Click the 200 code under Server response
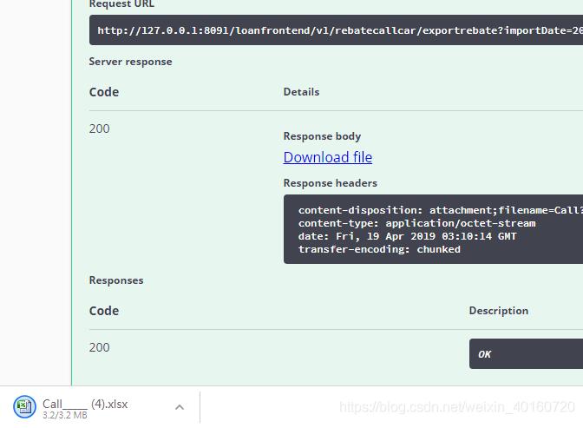583x428 pixels. (100, 128)
